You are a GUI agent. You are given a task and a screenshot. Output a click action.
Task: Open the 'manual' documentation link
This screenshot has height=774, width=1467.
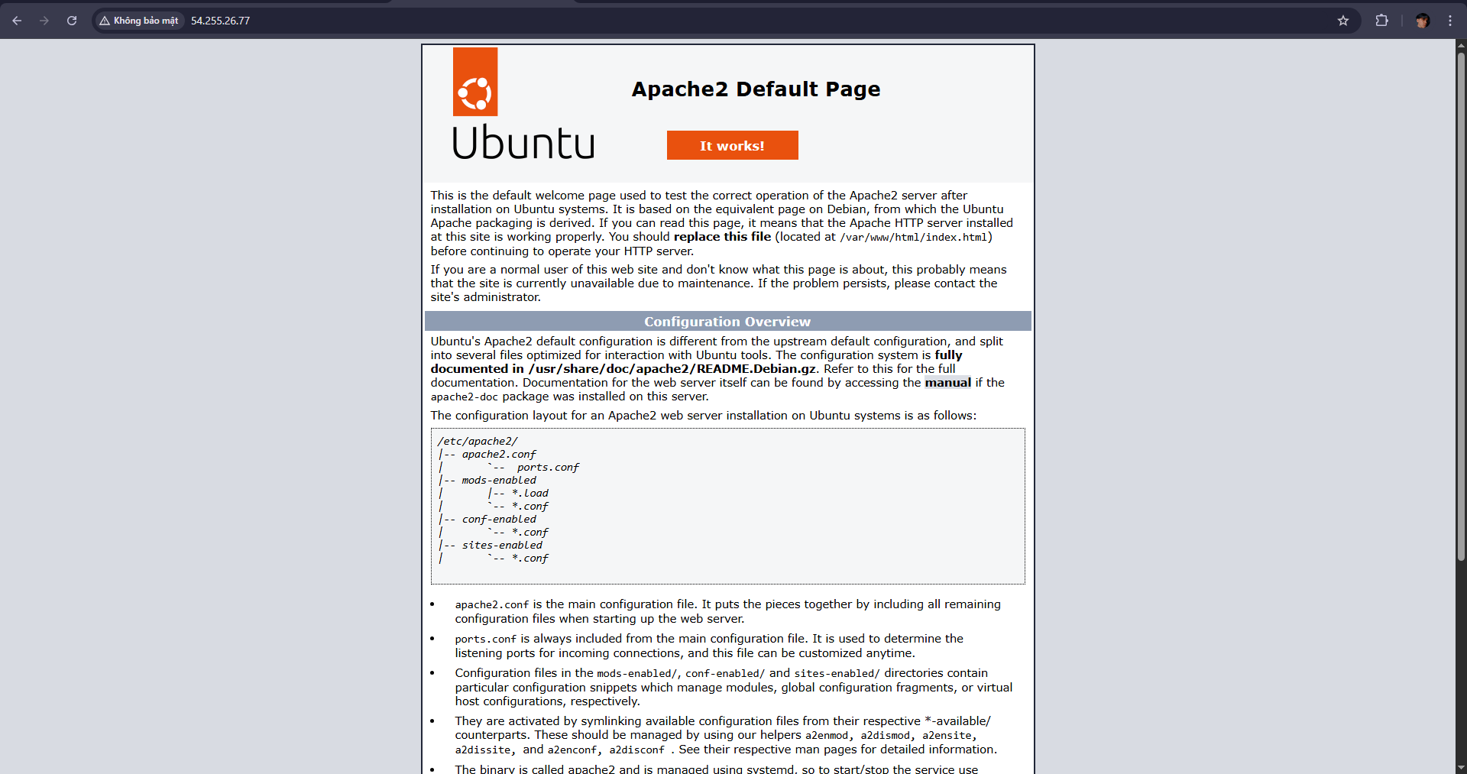click(x=947, y=383)
